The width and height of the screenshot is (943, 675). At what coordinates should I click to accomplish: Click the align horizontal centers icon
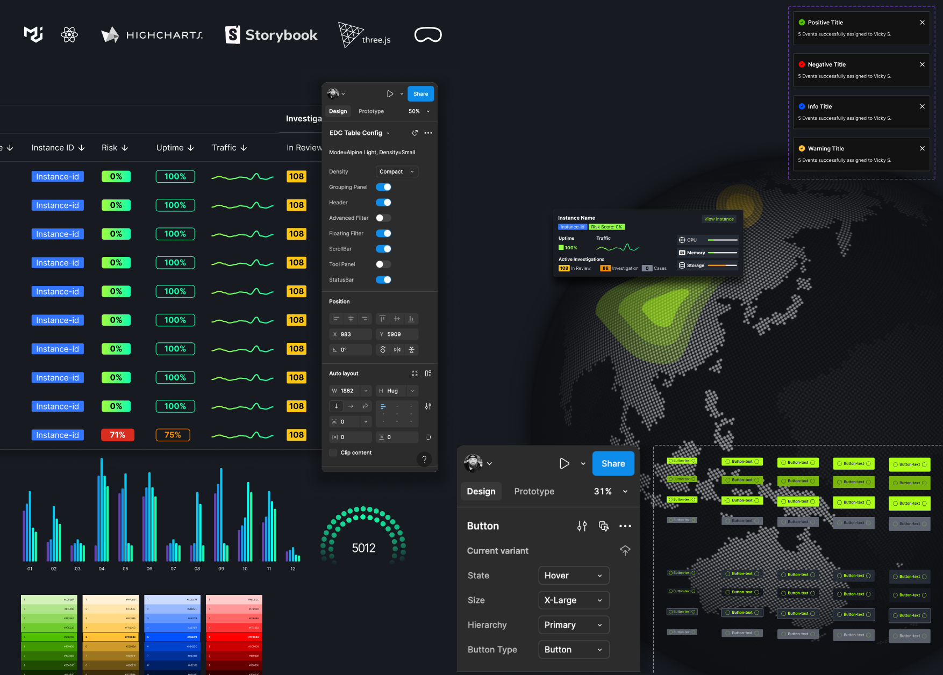coord(351,319)
